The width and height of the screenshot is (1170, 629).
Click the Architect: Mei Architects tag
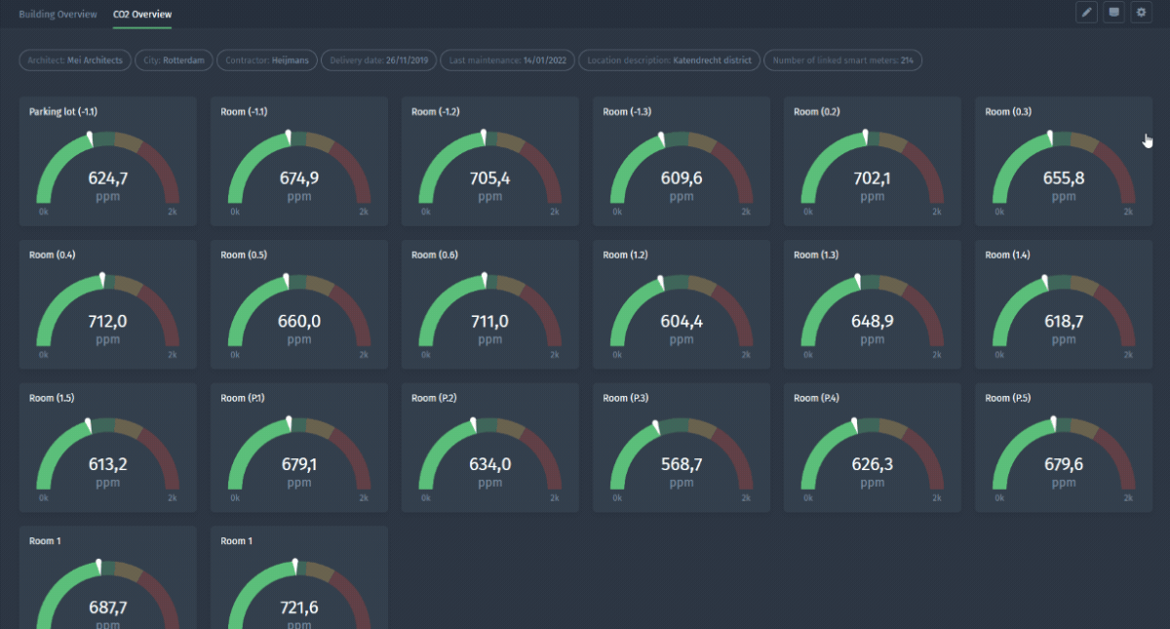(75, 60)
